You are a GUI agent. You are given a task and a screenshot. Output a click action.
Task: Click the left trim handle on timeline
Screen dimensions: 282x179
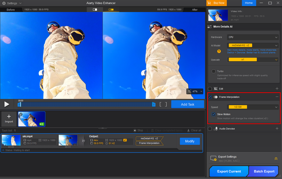click(19, 104)
